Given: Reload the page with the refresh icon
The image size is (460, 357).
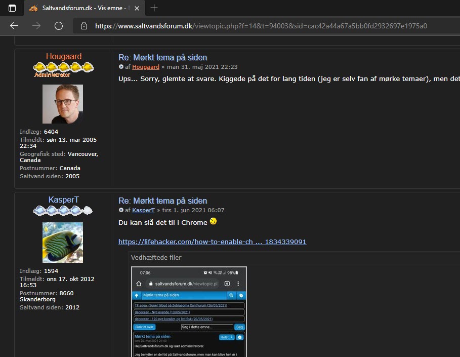Looking at the screenshot, I should pos(59,26).
